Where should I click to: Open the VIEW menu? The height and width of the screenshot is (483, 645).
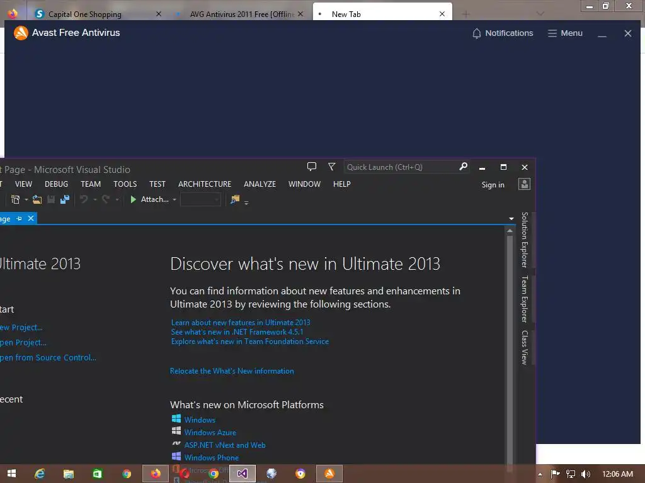click(x=23, y=184)
